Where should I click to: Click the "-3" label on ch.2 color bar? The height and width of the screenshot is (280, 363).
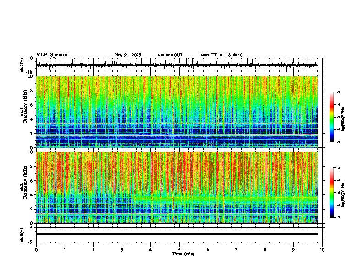(x=338, y=168)
